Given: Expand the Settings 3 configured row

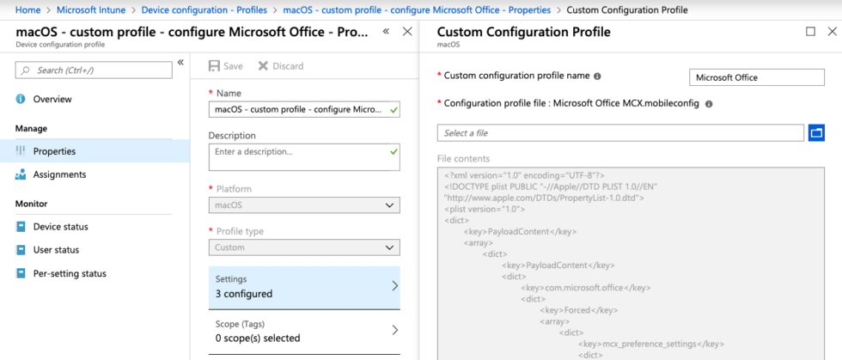Looking at the screenshot, I should (x=304, y=288).
